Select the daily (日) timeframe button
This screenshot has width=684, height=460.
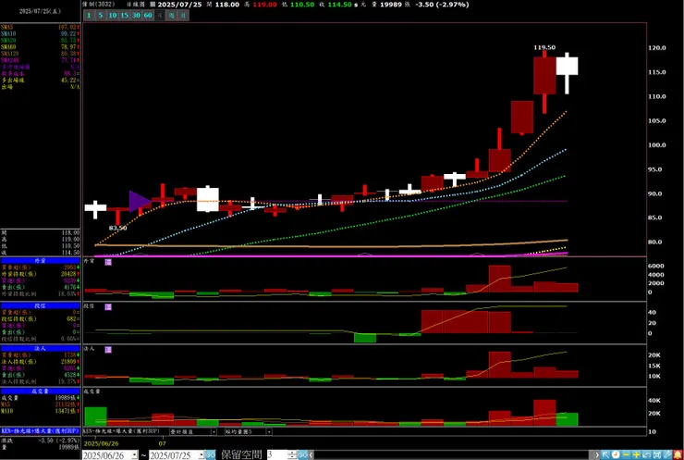coord(160,16)
